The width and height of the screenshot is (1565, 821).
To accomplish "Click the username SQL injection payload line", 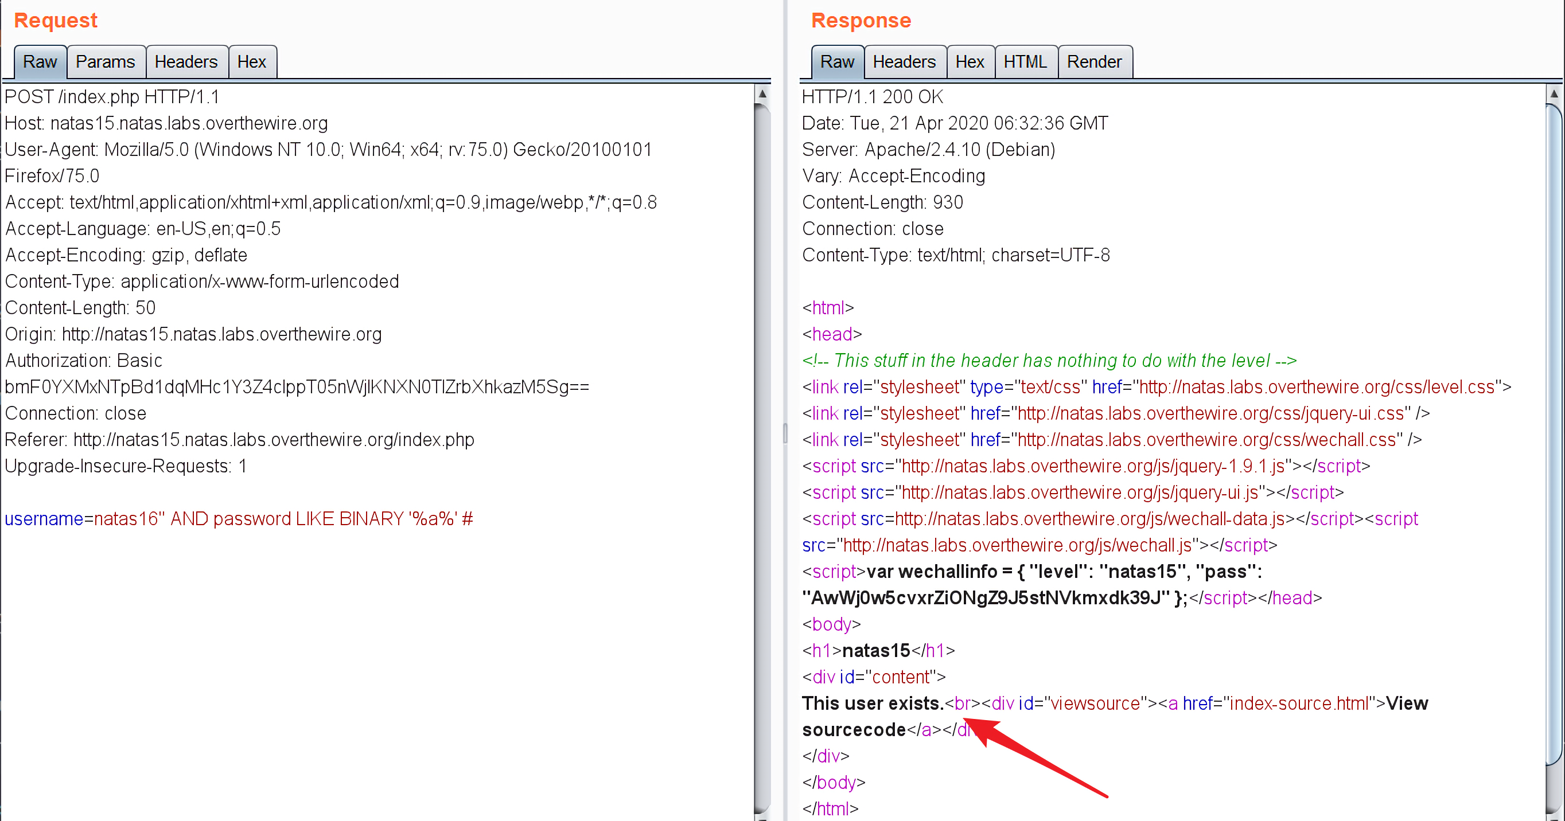I will 239,519.
